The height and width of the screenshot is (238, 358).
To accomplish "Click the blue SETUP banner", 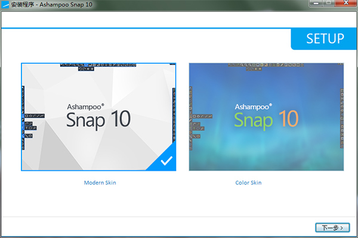I will click(x=325, y=39).
